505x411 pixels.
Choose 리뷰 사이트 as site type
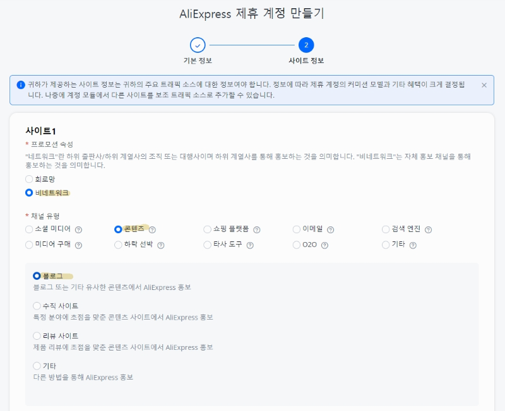click(36, 336)
